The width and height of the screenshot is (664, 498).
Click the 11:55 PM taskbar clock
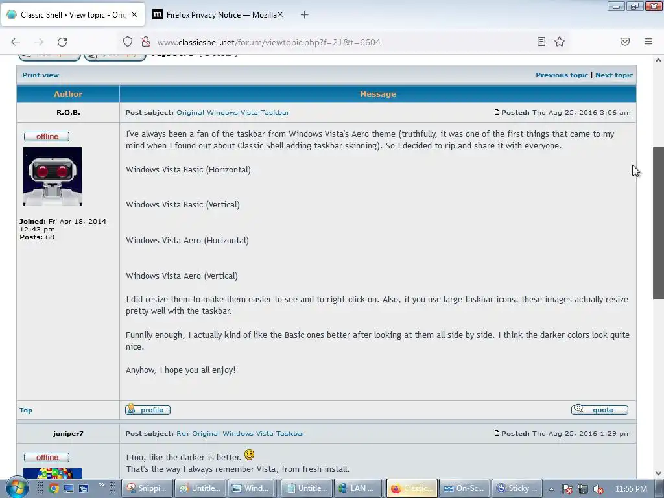point(631,489)
